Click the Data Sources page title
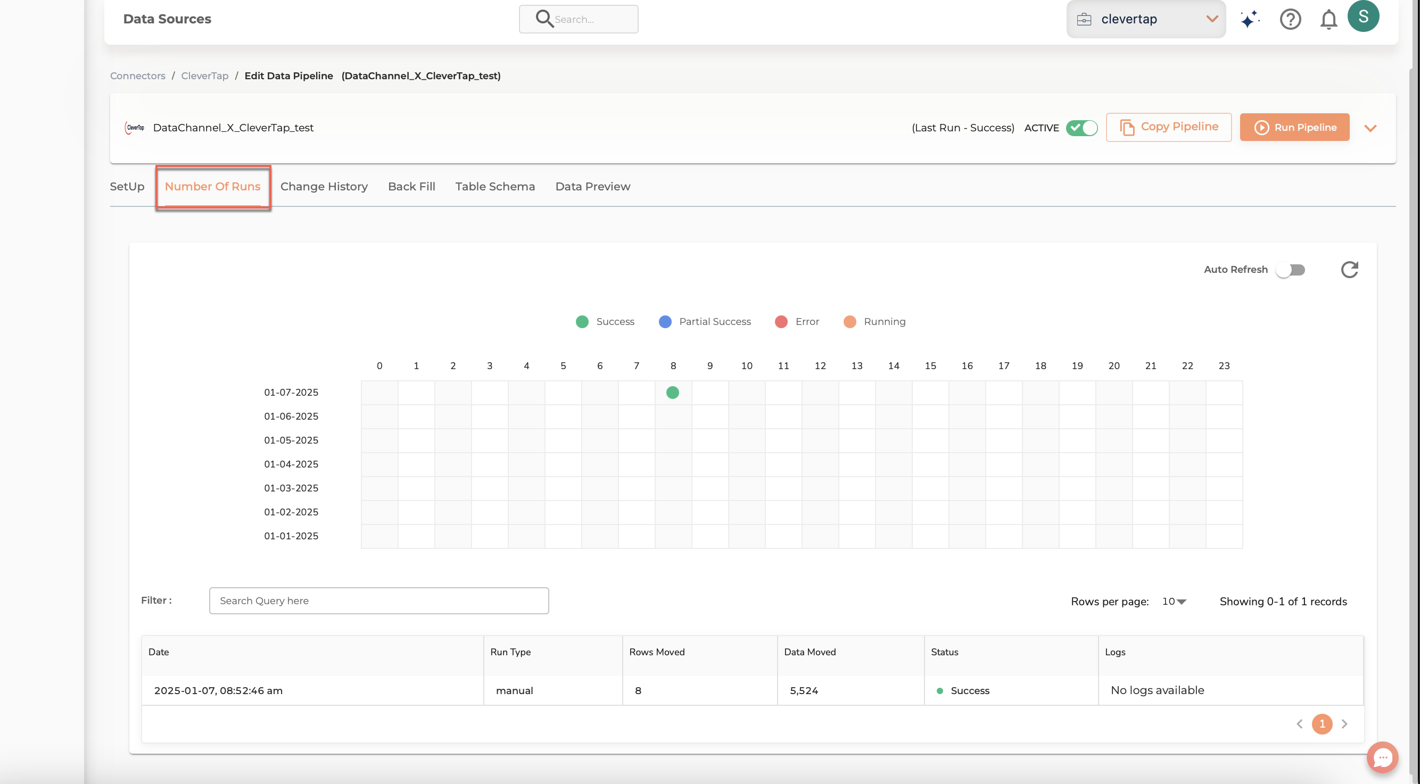Viewport: 1420px width, 784px height. [167, 19]
